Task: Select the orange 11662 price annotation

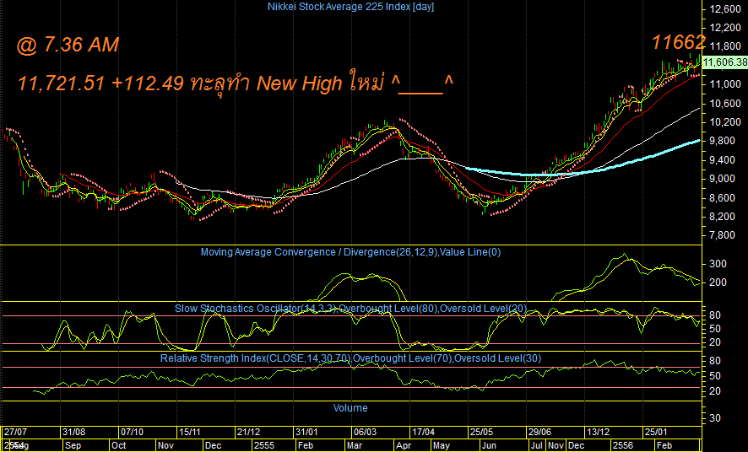Action: tap(678, 42)
